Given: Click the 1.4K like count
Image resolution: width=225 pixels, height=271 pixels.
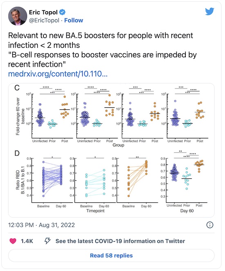Looking at the screenshot, I should (27, 241).
